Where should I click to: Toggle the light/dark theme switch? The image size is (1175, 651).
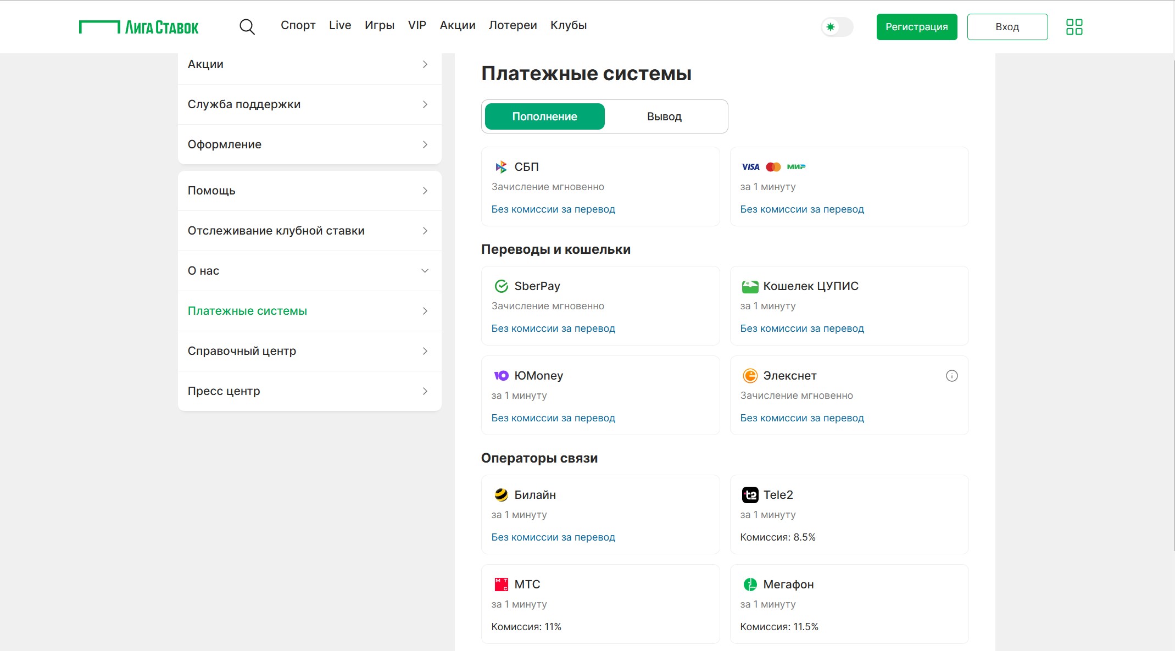(837, 27)
